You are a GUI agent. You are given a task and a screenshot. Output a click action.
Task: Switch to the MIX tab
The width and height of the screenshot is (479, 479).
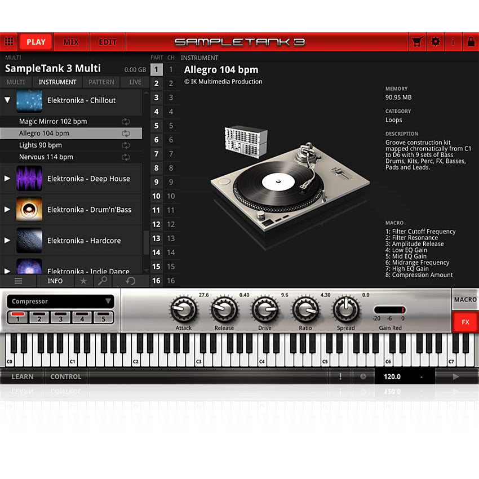click(72, 41)
